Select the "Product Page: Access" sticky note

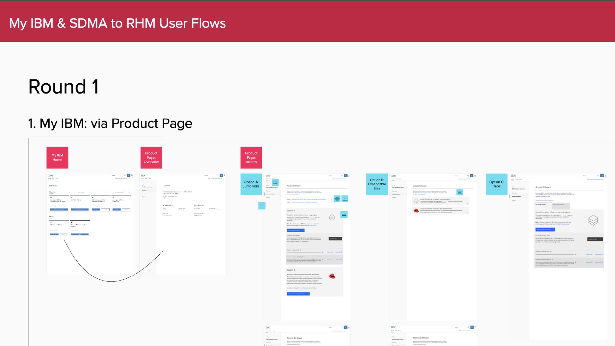[251, 158]
